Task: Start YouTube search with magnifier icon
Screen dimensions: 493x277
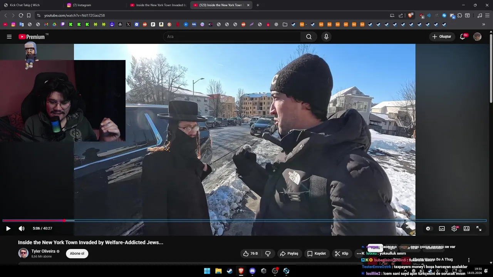Action: [x=309, y=37]
